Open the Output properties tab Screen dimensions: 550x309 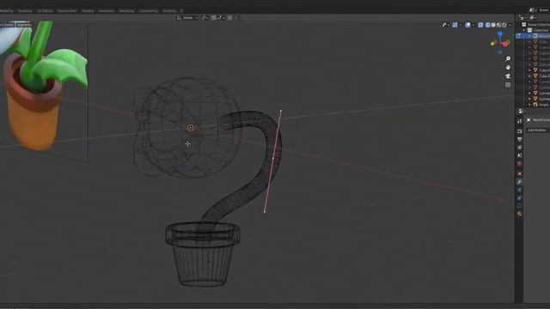click(x=519, y=139)
